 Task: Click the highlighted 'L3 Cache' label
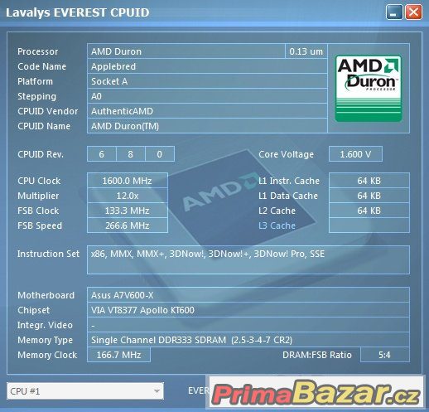pos(277,225)
